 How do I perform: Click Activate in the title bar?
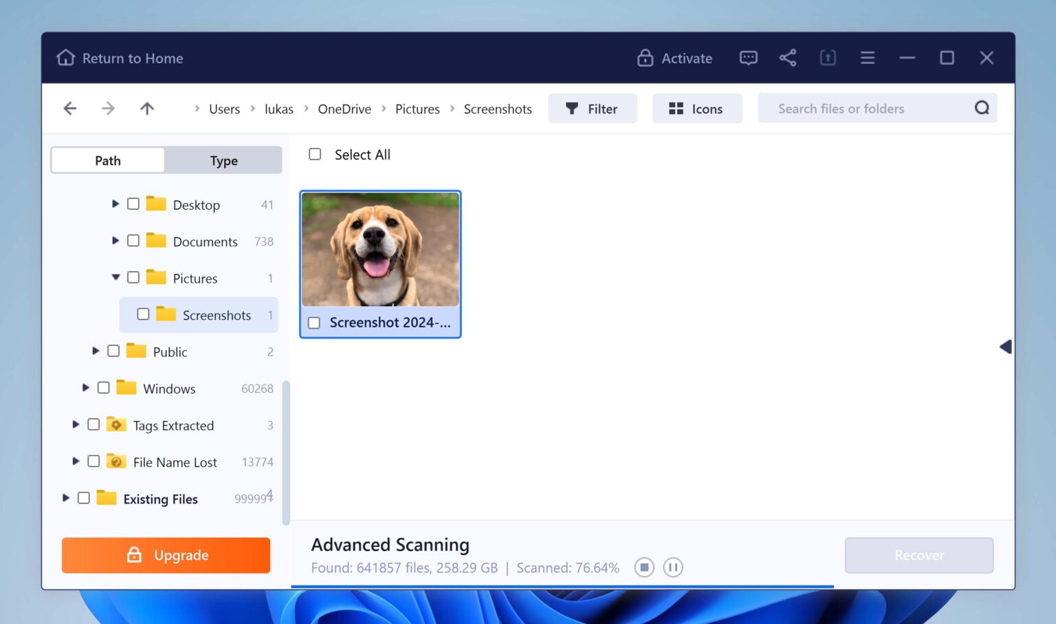[x=674, y=58]
